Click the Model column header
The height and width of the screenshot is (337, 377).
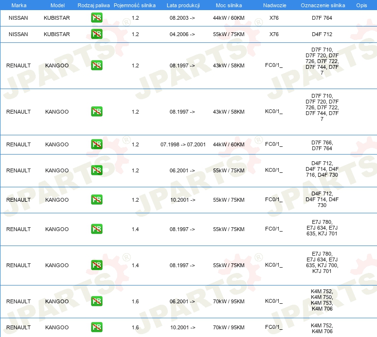[57, 5]
